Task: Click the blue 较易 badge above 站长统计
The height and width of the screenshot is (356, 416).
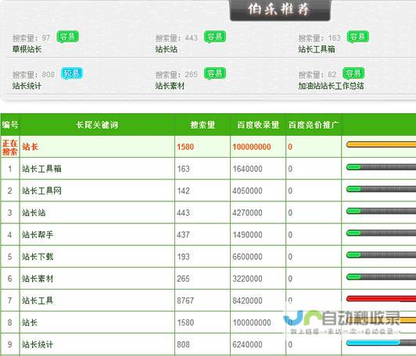Action: tap(72, 73)
